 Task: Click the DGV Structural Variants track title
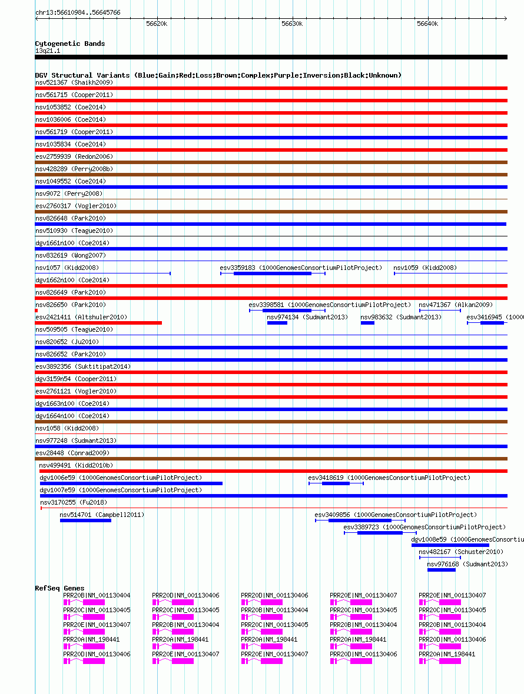(218, 76)
